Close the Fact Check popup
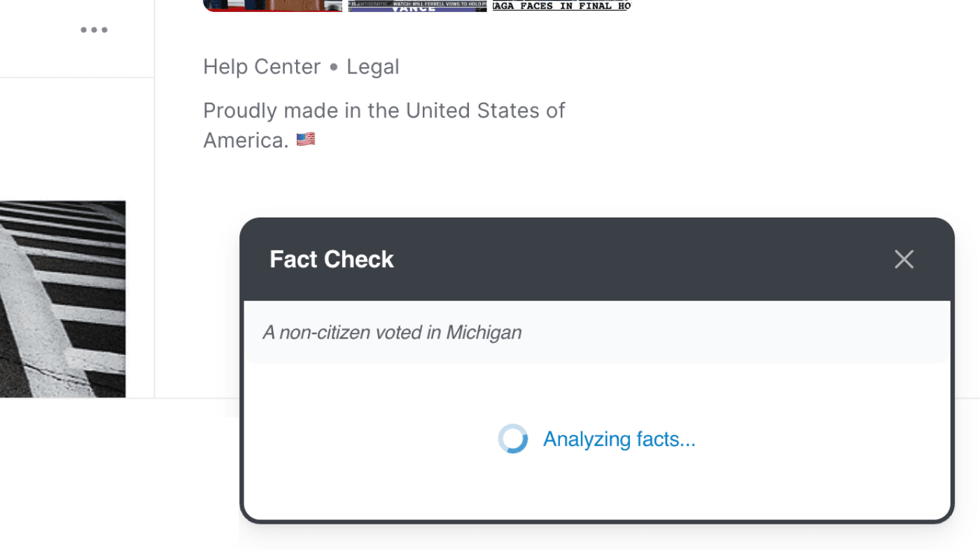Image resolution: width=980 pixels, height=551 pixels. (x=904, y=259)
